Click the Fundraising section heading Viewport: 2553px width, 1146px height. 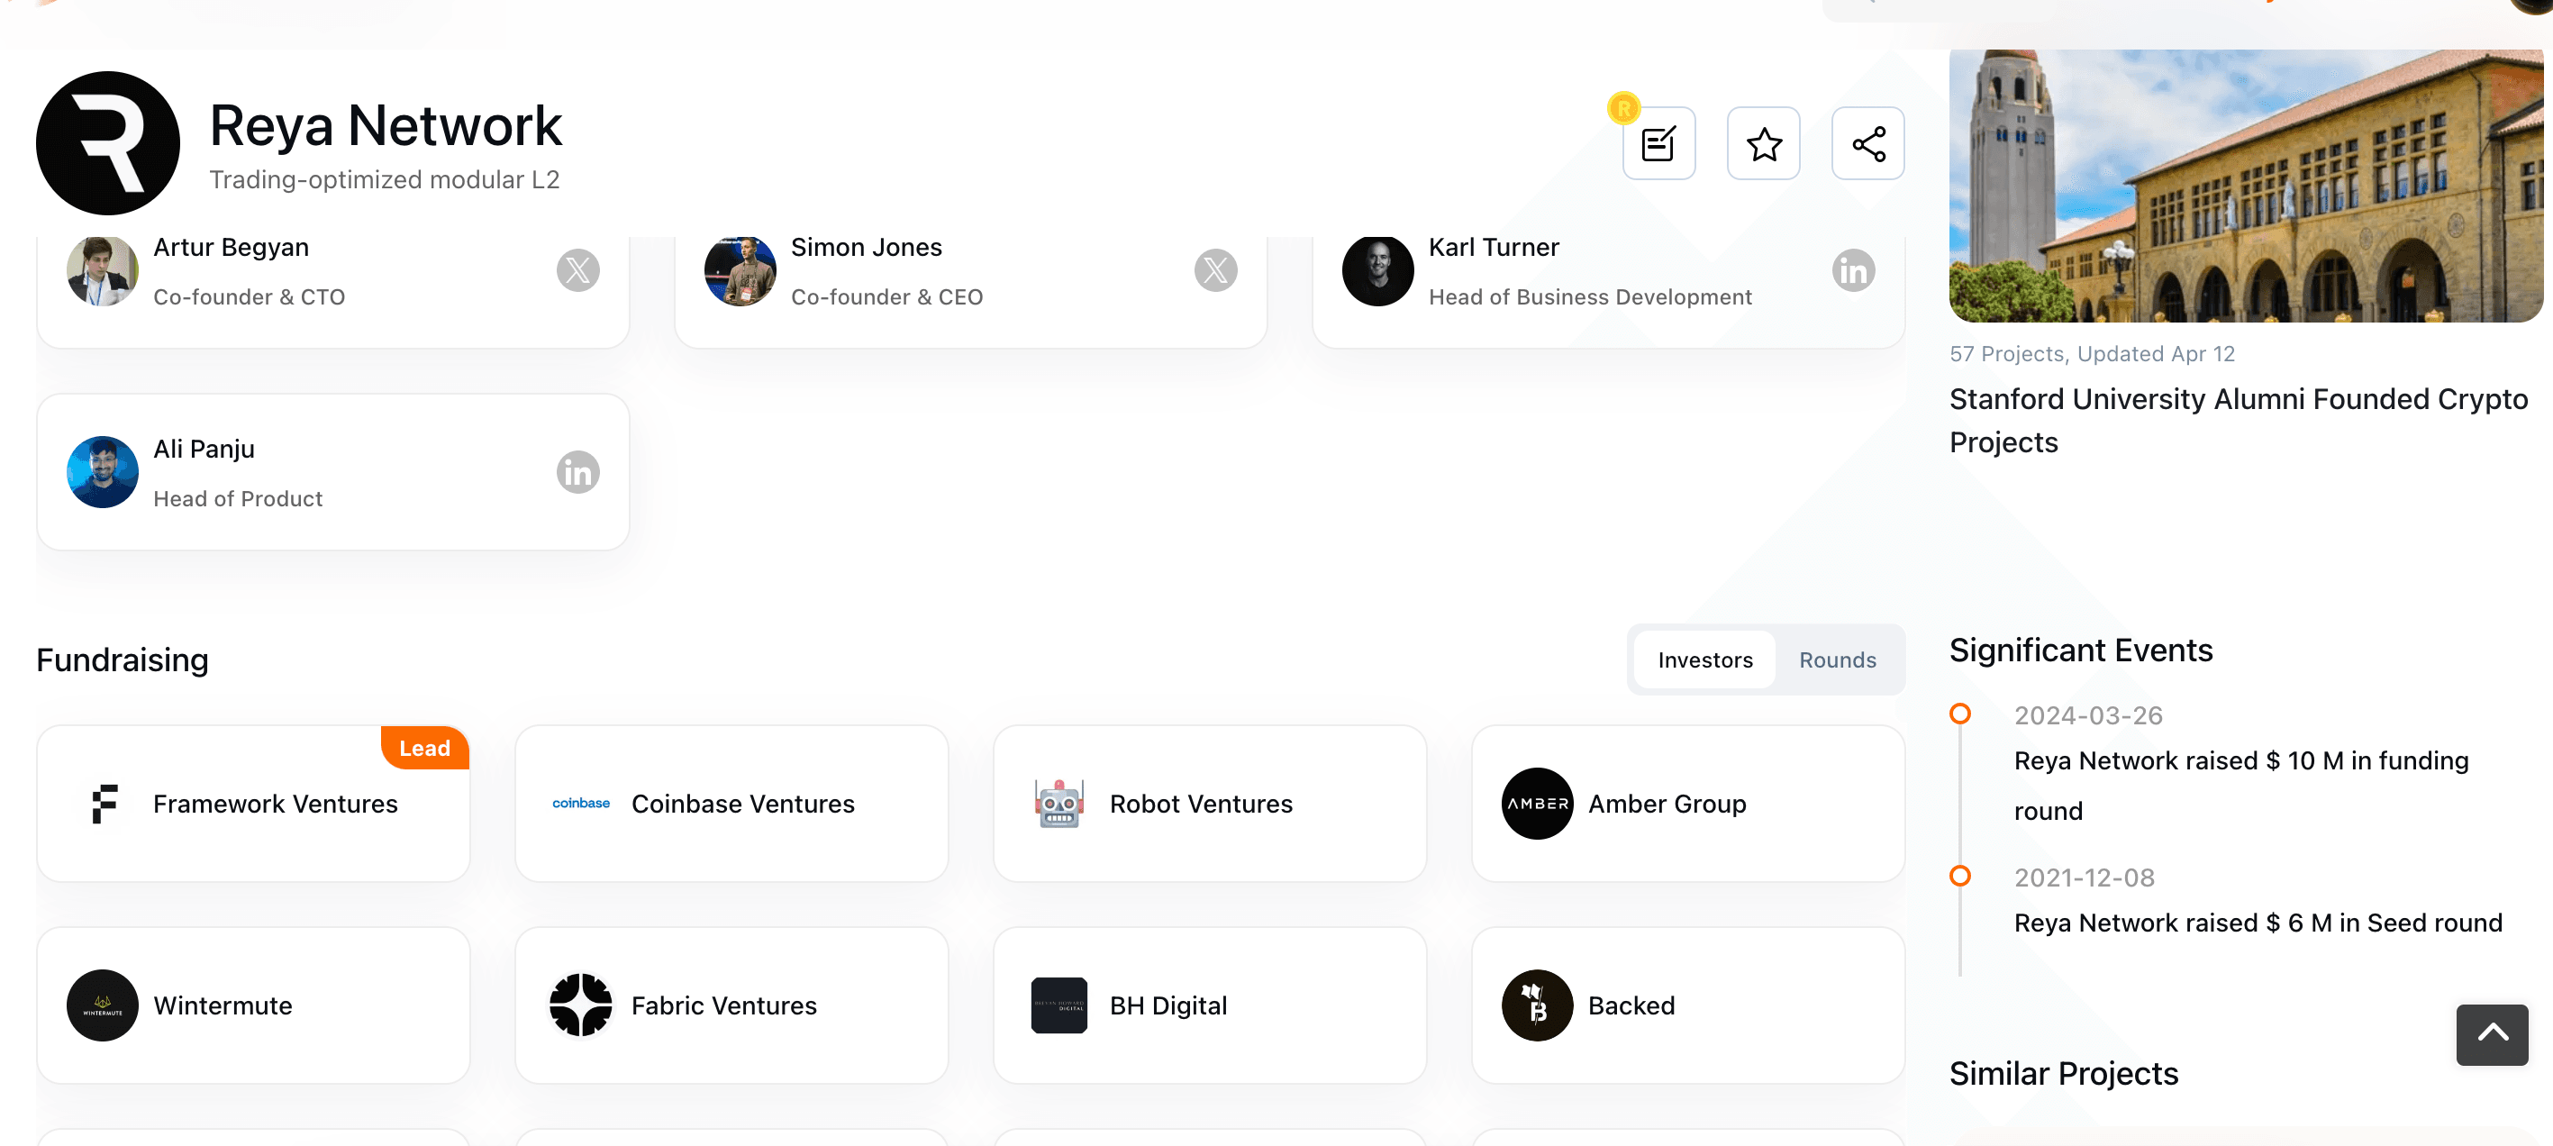122,659
